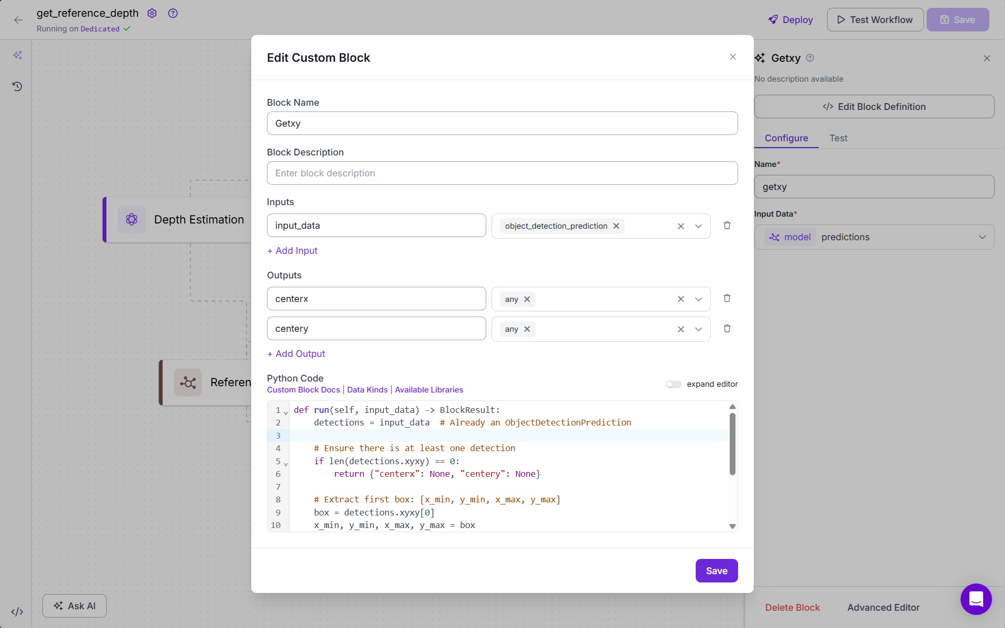Switch to the Test tab
This screenshot has height=628, width=1005.
[x=838, y=138]
